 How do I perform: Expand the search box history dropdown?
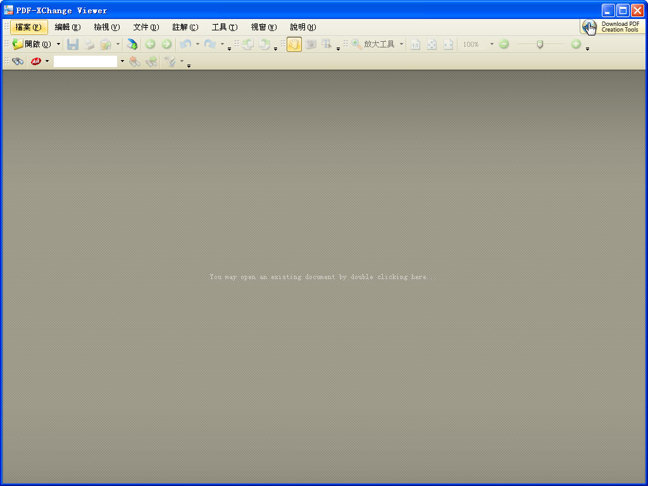pyautogui.click(x=122, y=61)
